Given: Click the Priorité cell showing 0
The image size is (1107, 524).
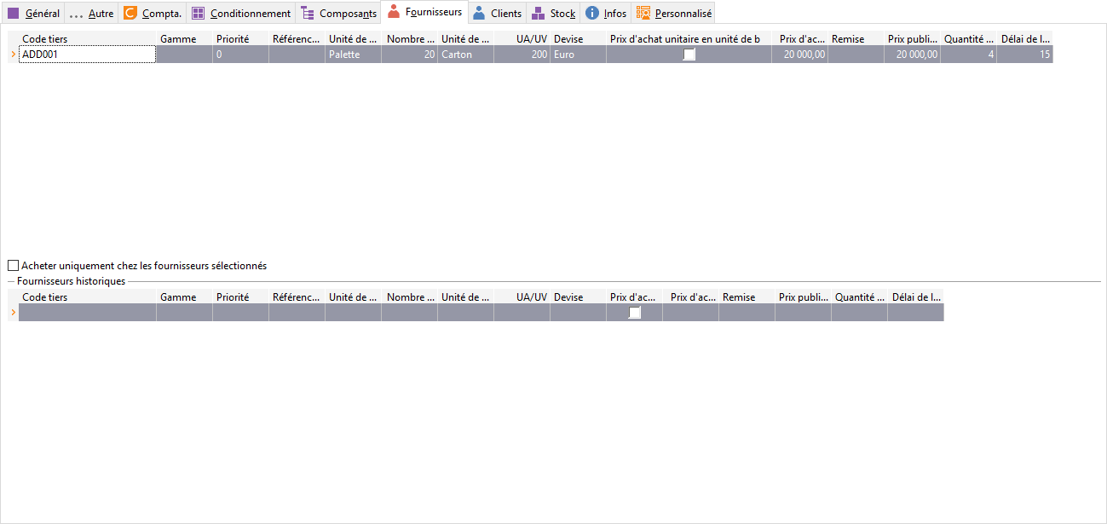Looking at the screenshot, I should pyautogui.click(x=241, y=55).
